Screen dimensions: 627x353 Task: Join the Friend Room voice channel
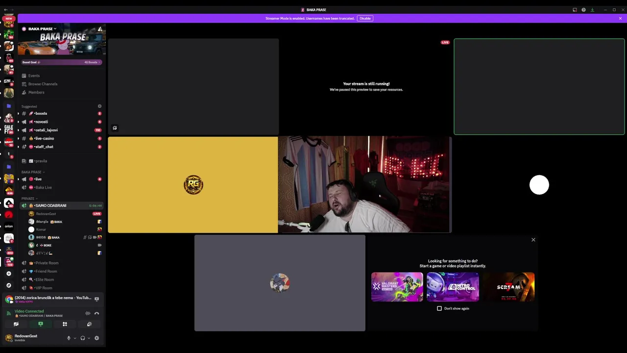[x=61, y=271]
